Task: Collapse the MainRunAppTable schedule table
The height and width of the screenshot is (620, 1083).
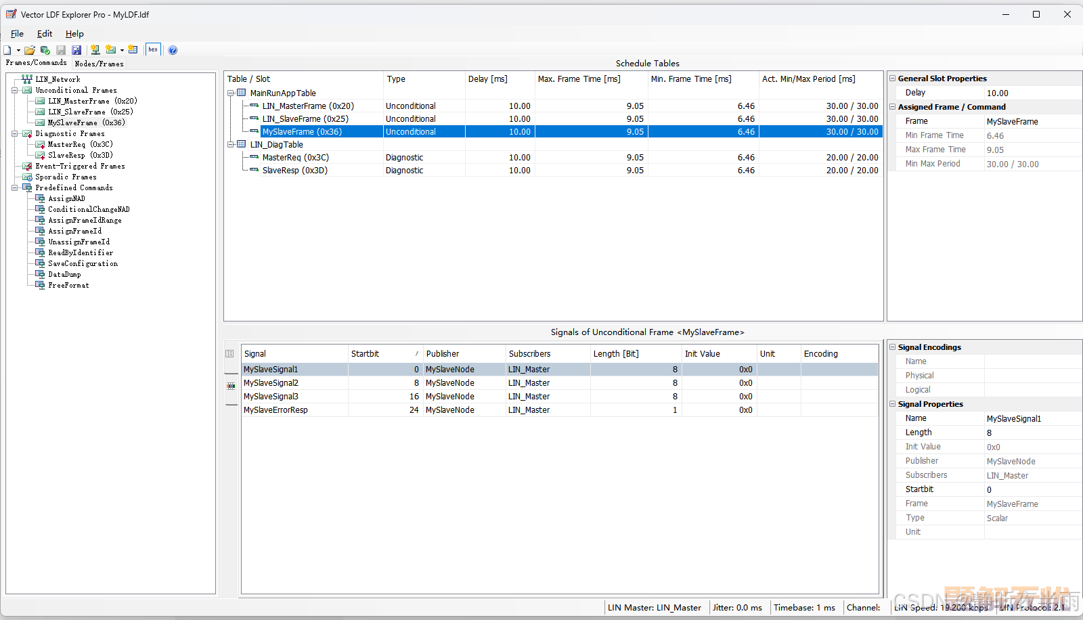Action: tap(231, 93)
